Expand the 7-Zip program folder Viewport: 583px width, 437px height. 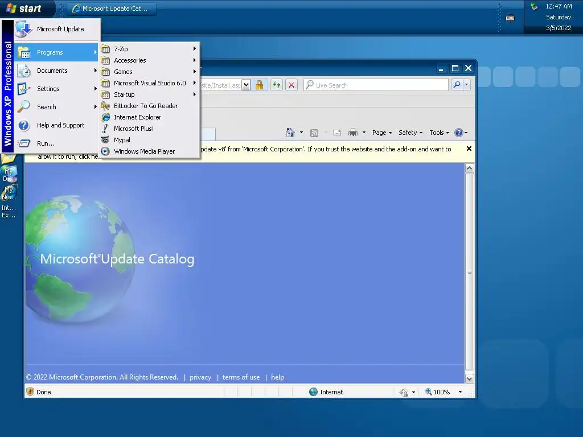[x=150, y=49]
